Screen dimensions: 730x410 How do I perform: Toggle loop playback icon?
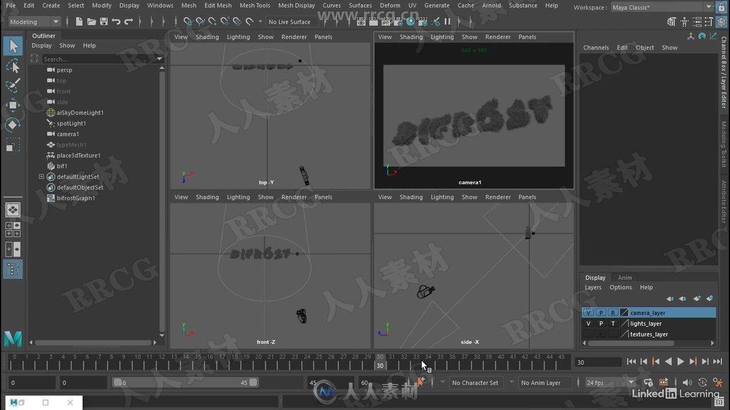648,383
